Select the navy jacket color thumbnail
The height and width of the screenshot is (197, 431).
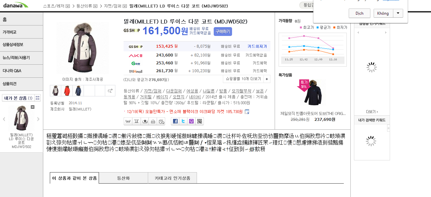pyautogui.click(x=78, y=90)
